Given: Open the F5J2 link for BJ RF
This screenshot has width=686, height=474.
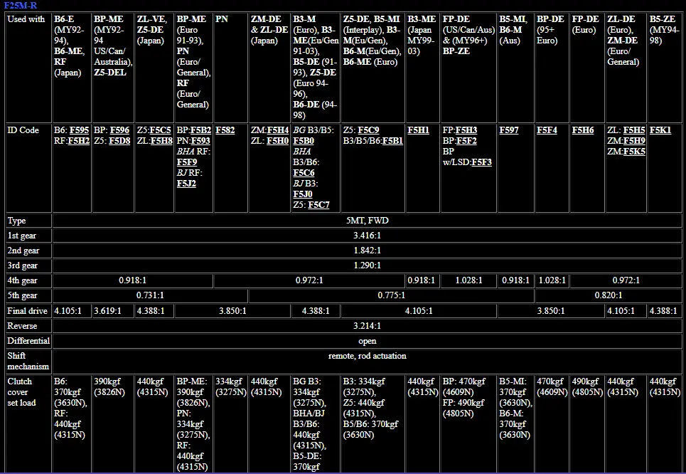Looking at the screenshot, I should pos(186,183).
